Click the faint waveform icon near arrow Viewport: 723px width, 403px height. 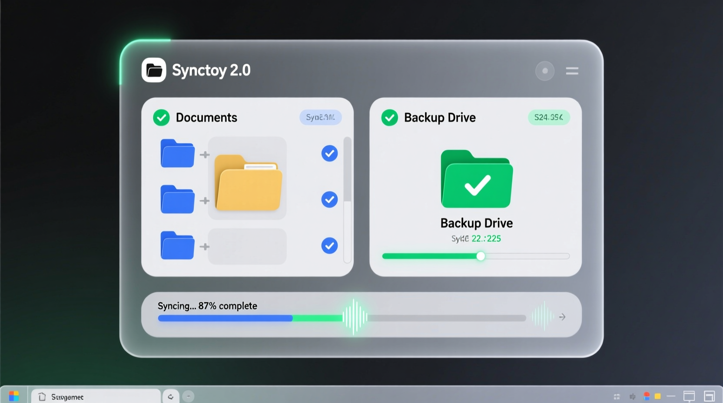click(x=543, y=317)
